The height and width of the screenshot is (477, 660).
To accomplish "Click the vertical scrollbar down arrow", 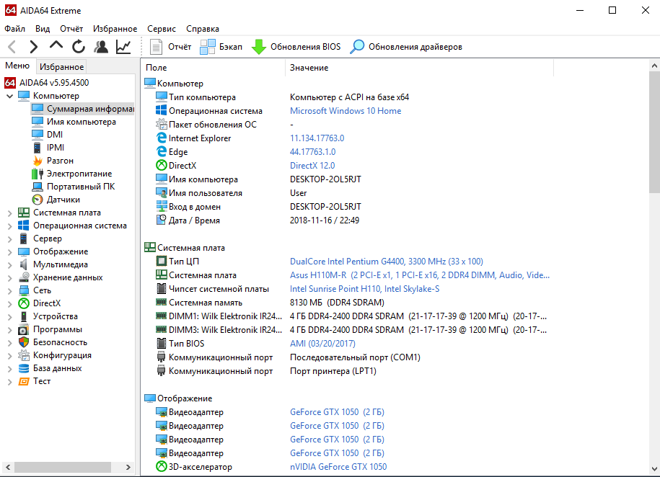I will click(x=654, y=469).
